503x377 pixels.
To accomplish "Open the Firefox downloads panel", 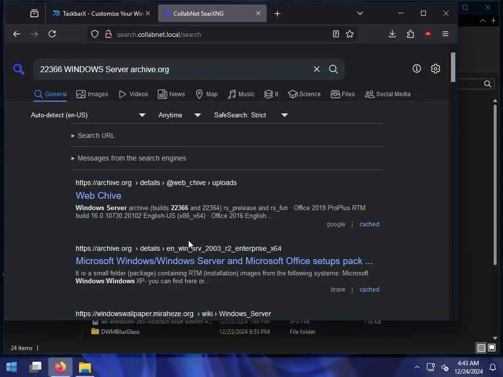I will [392, 34].
